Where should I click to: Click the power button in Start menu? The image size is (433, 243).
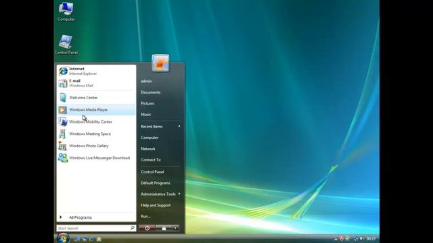coord(147,228)
